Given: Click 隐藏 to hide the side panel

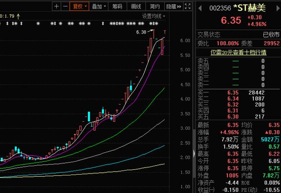Looking at the screenshot, I should [174, 7].
